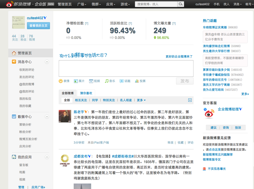Open the 消息 dropdown in top bar
Screen dimensions: 254x189
(238, 4)
